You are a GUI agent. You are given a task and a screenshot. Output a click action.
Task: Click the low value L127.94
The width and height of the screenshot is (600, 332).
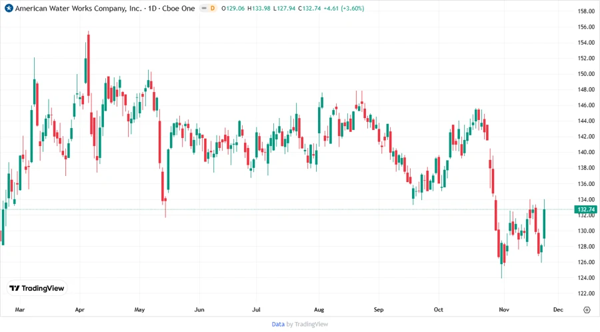[284, 8]
